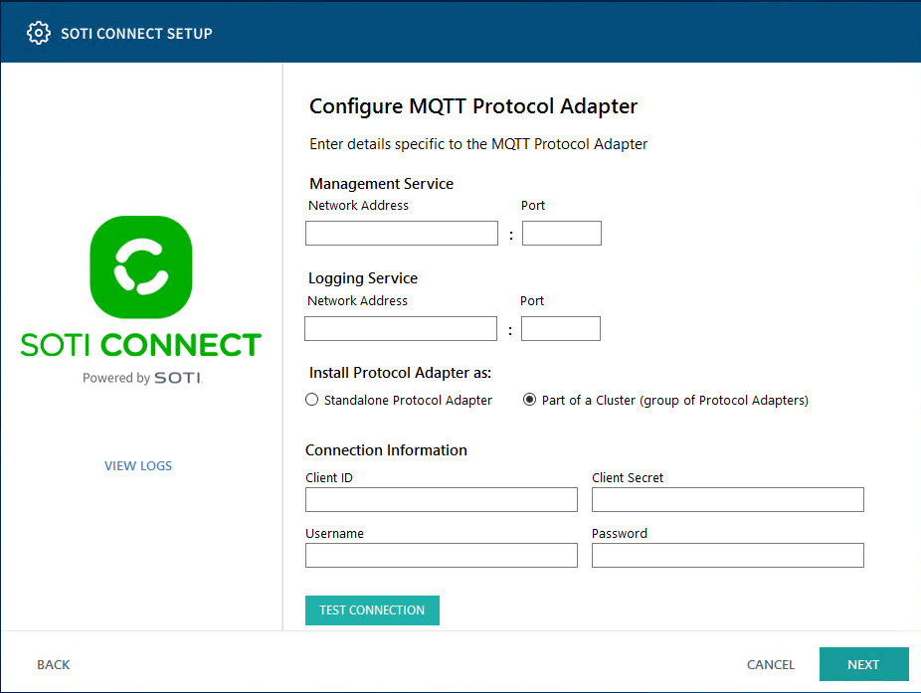Focus Logging Service Port field
The height and width of the screenshot is (693, 921).
pos(560,328)
